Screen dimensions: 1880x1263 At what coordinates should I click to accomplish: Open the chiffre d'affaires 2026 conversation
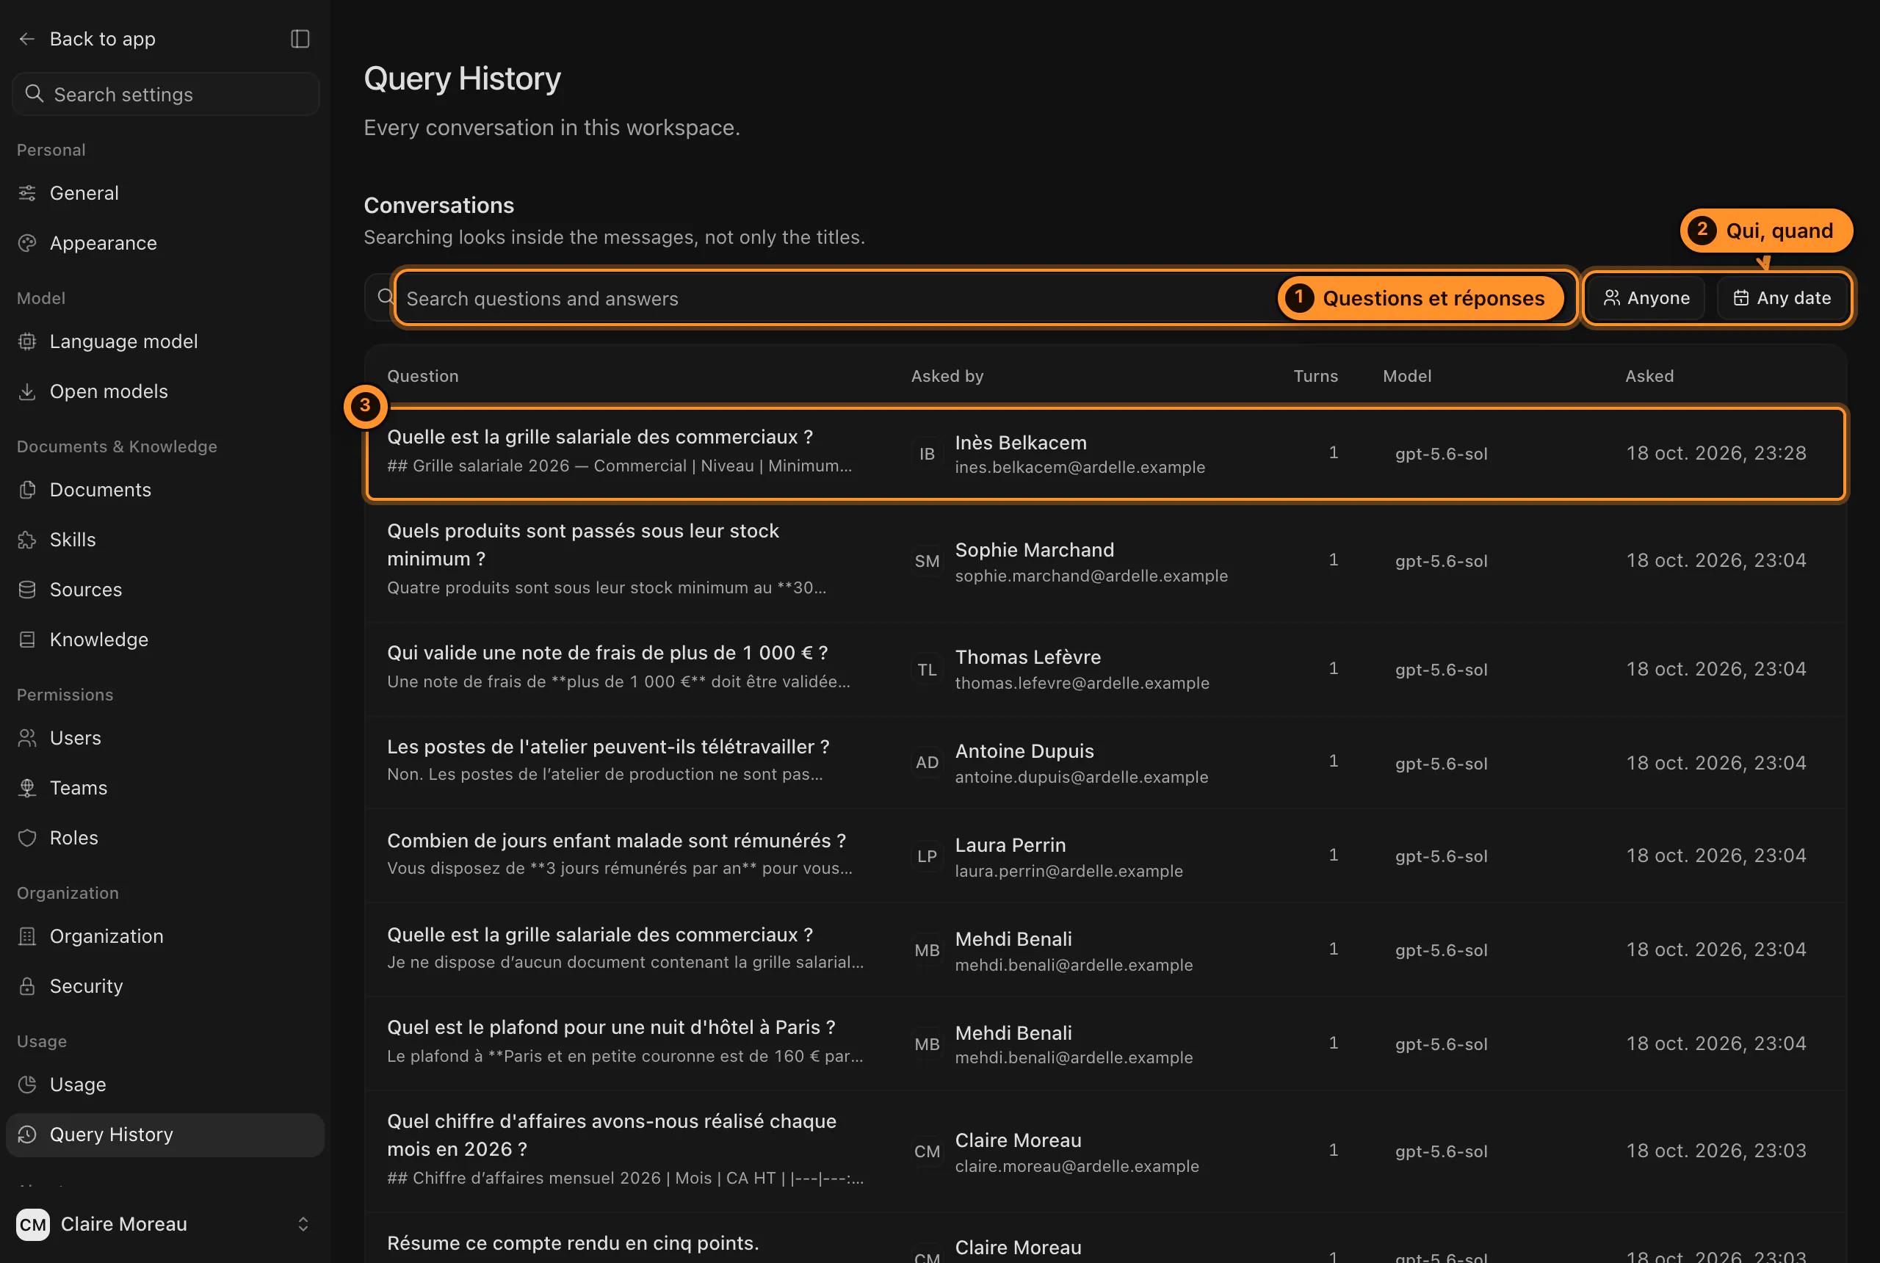click(x=1105, y=1151)
